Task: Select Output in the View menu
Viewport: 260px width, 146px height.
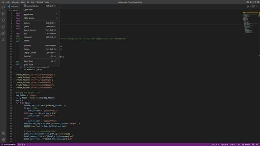Action: coord(40,49)
